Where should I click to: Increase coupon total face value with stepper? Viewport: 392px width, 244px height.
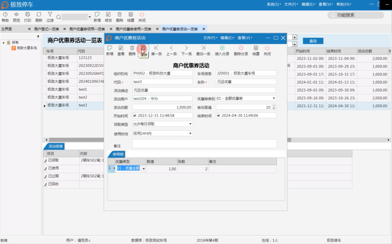pyautogui.click(x=274, y=106)
